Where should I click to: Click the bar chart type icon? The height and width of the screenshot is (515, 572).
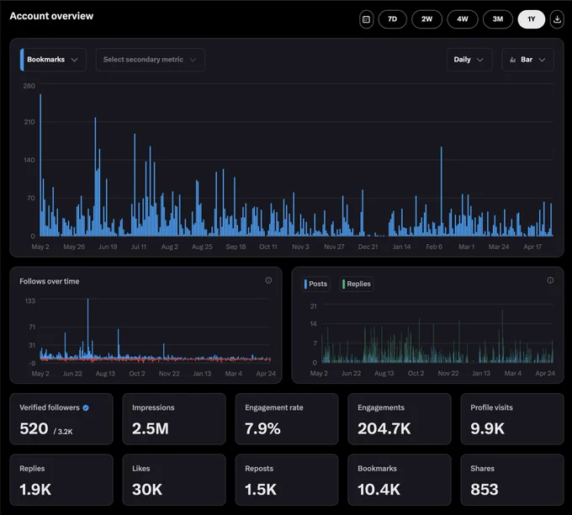(x=512, y=60)
